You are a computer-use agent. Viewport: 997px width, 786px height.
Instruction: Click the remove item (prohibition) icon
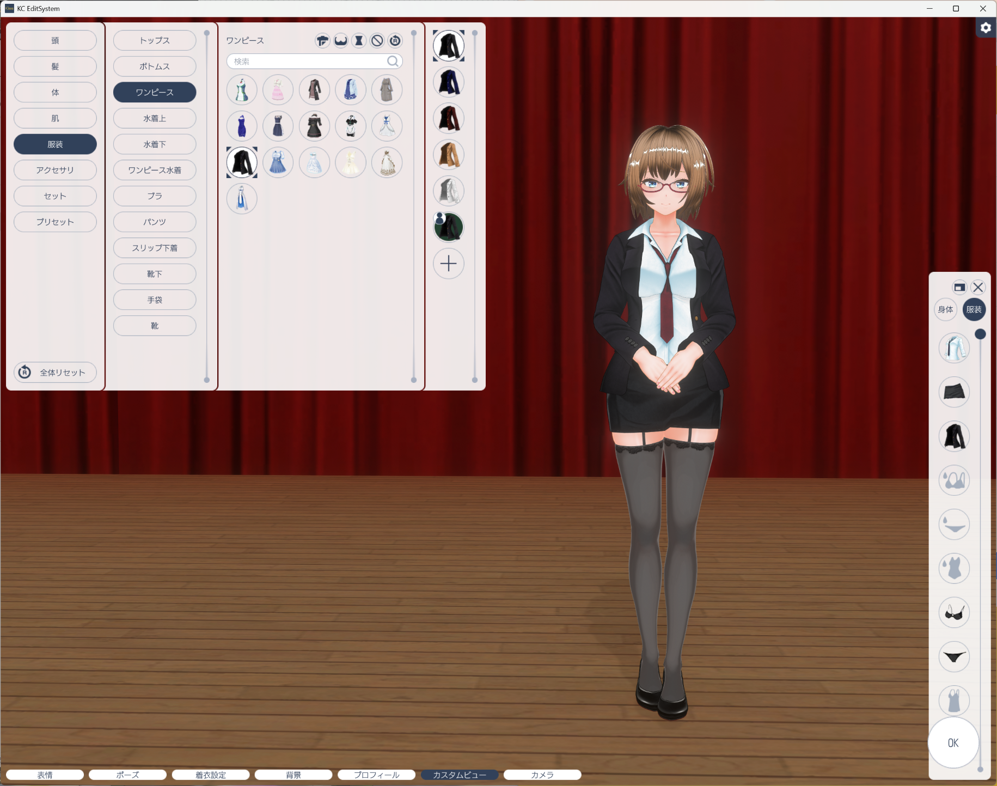point(377,40)
